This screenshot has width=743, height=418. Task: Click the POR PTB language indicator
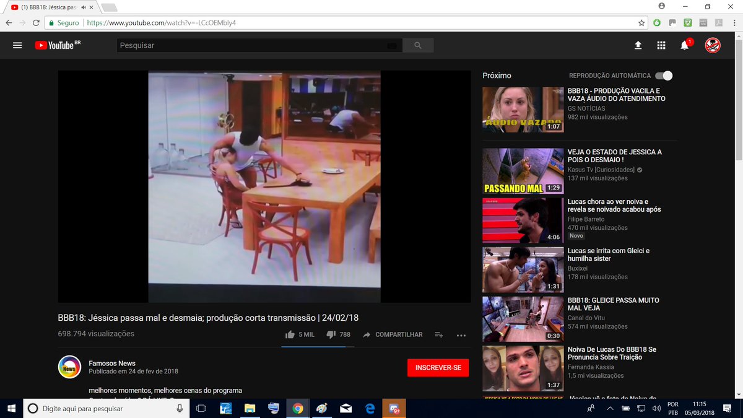coord(673,408)
